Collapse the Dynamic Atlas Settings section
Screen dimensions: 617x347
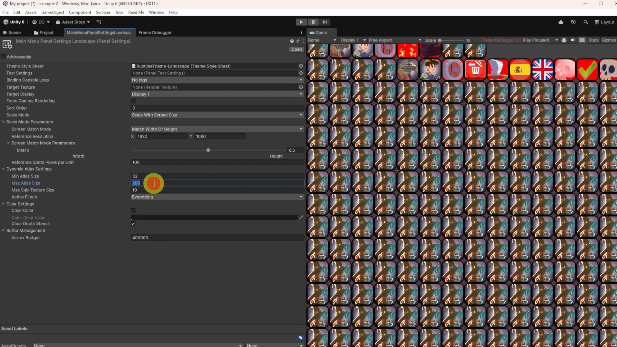[3, 169]
